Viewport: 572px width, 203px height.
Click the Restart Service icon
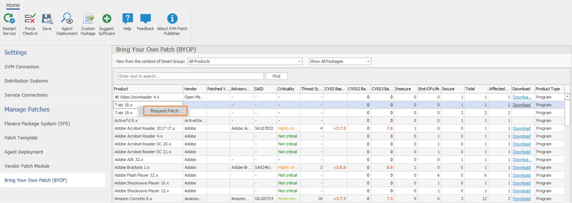(9, 19)
